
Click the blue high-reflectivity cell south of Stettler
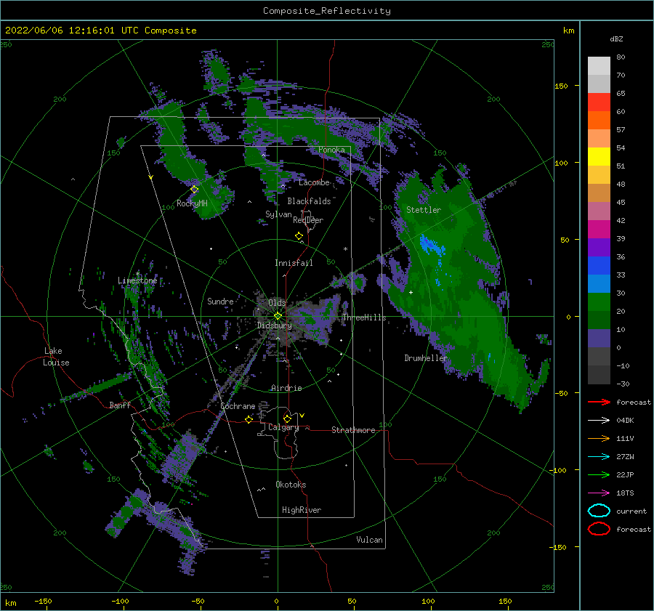tap(431, 245)
